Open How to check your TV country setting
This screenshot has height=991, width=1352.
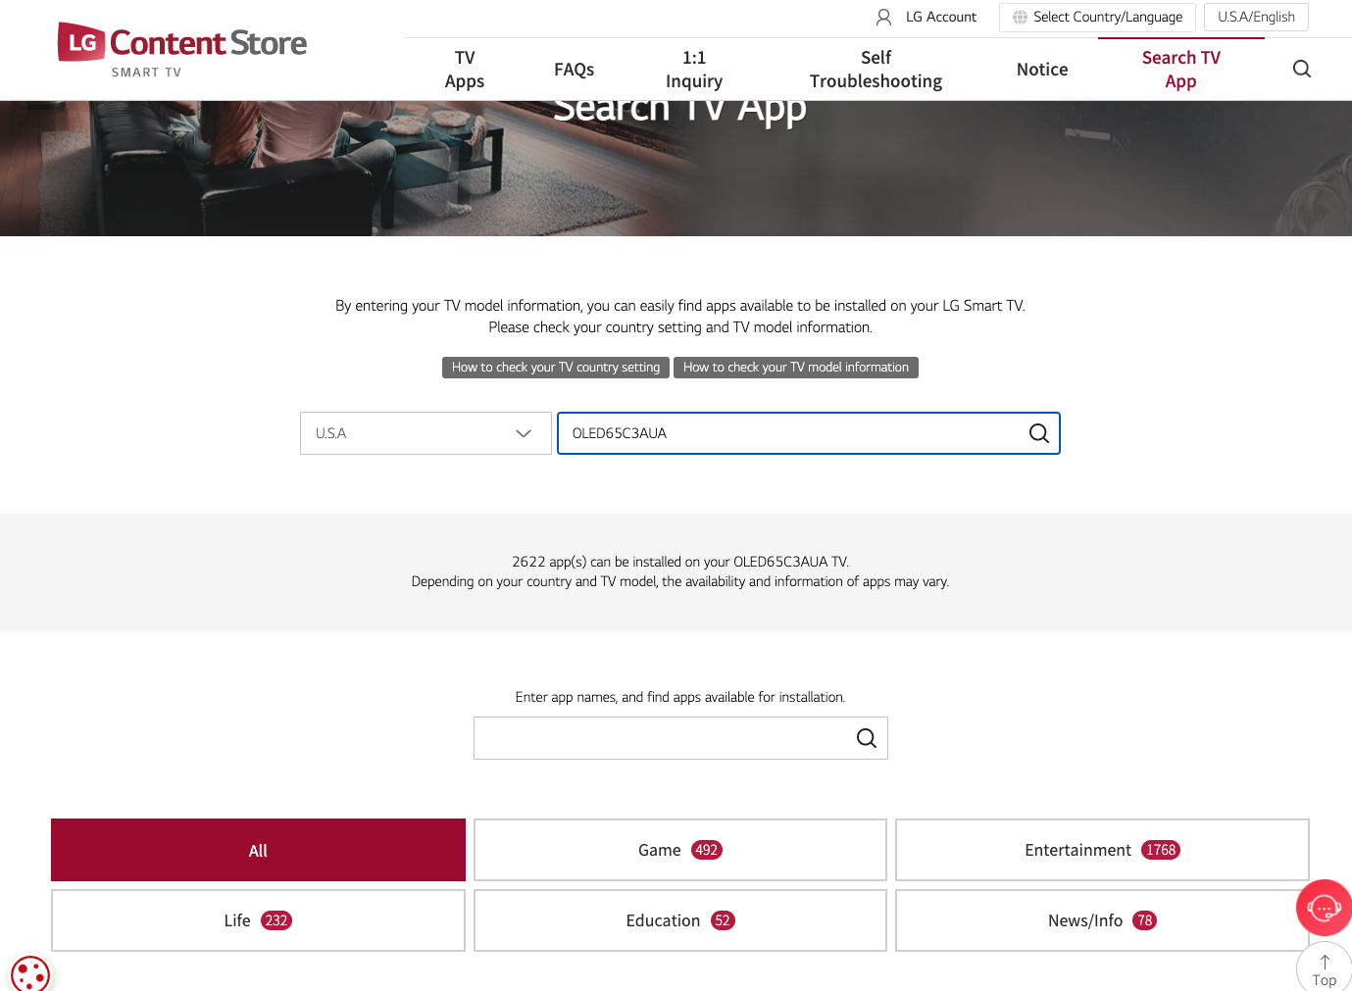click(556, 368)
